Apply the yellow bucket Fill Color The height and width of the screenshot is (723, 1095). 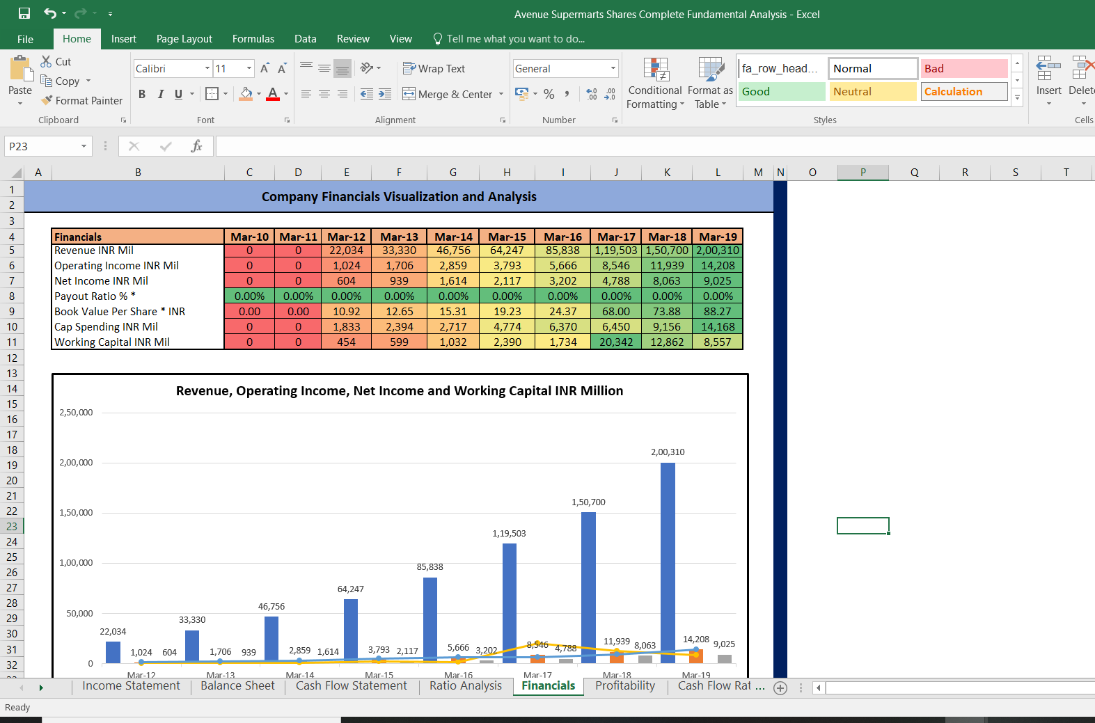coord(246,93)
